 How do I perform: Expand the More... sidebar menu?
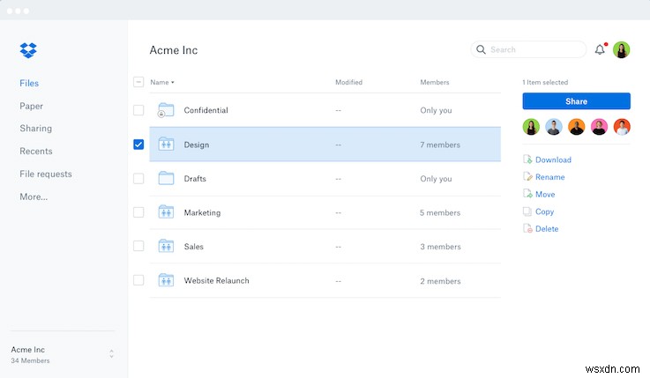click(x=34, y=196)
